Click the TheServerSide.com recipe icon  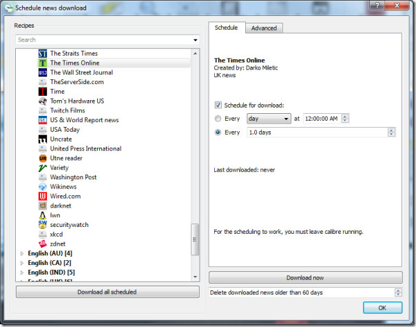coord(43,82)
